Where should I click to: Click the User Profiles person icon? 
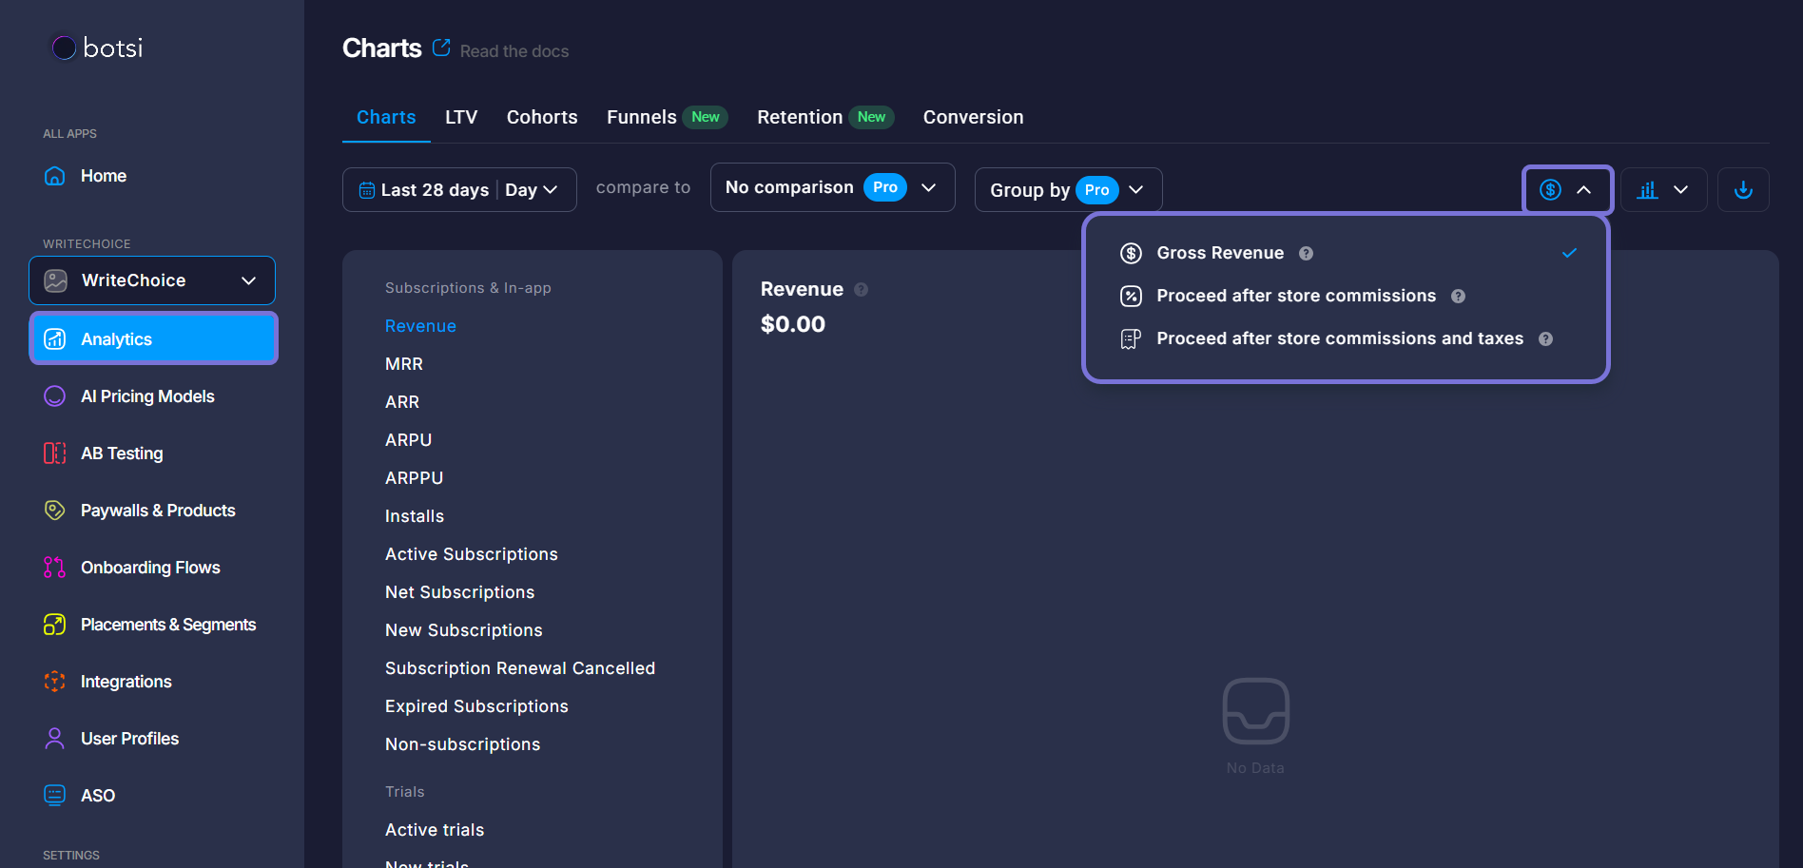[55, 739]
